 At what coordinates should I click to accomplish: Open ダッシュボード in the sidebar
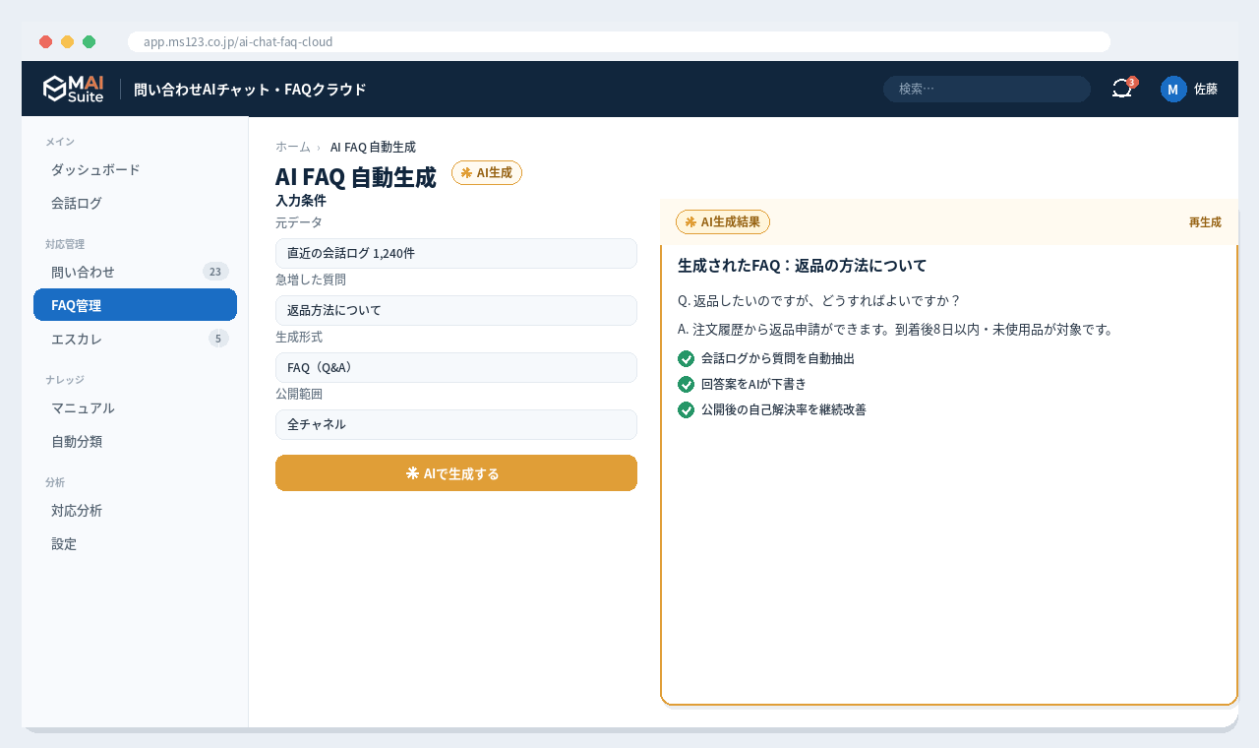[135, 169]
